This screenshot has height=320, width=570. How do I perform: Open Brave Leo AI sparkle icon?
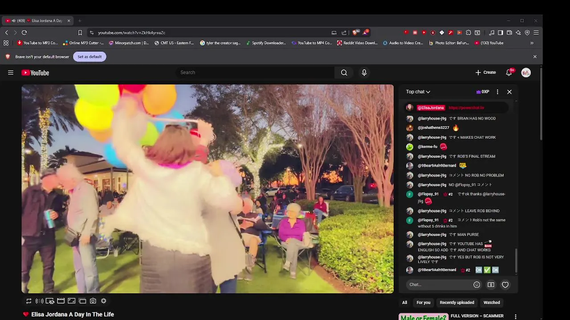pos(518,32)
